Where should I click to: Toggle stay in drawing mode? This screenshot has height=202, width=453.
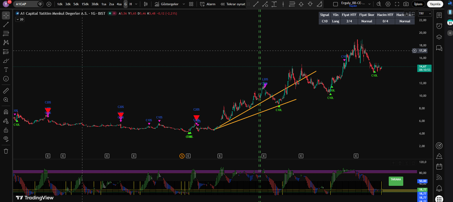6,121
